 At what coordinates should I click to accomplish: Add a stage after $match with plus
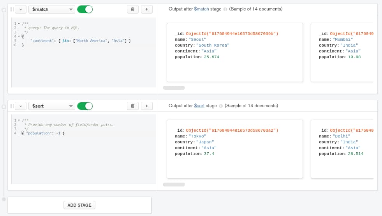click(147, 9)
